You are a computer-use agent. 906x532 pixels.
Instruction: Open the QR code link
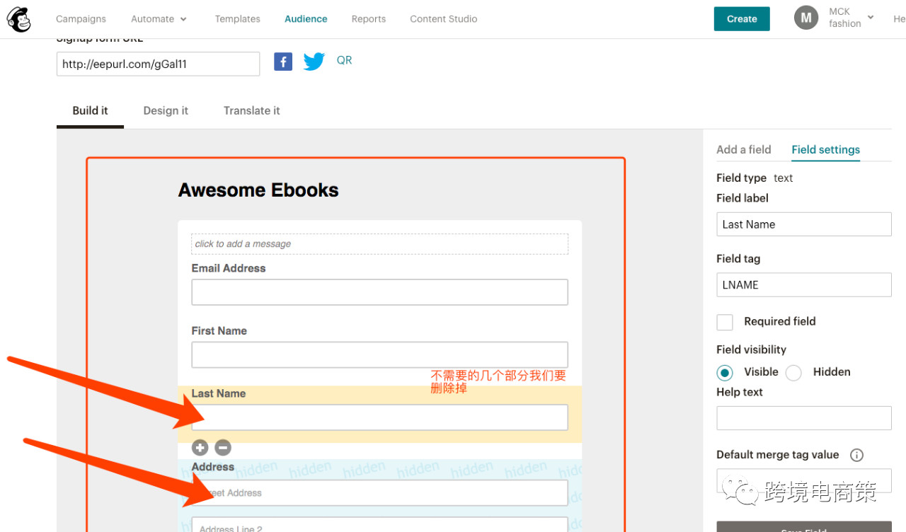point(344,61)
